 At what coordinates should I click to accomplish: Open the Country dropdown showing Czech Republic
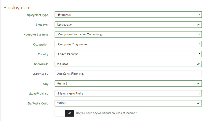click(x=200, y=54)
